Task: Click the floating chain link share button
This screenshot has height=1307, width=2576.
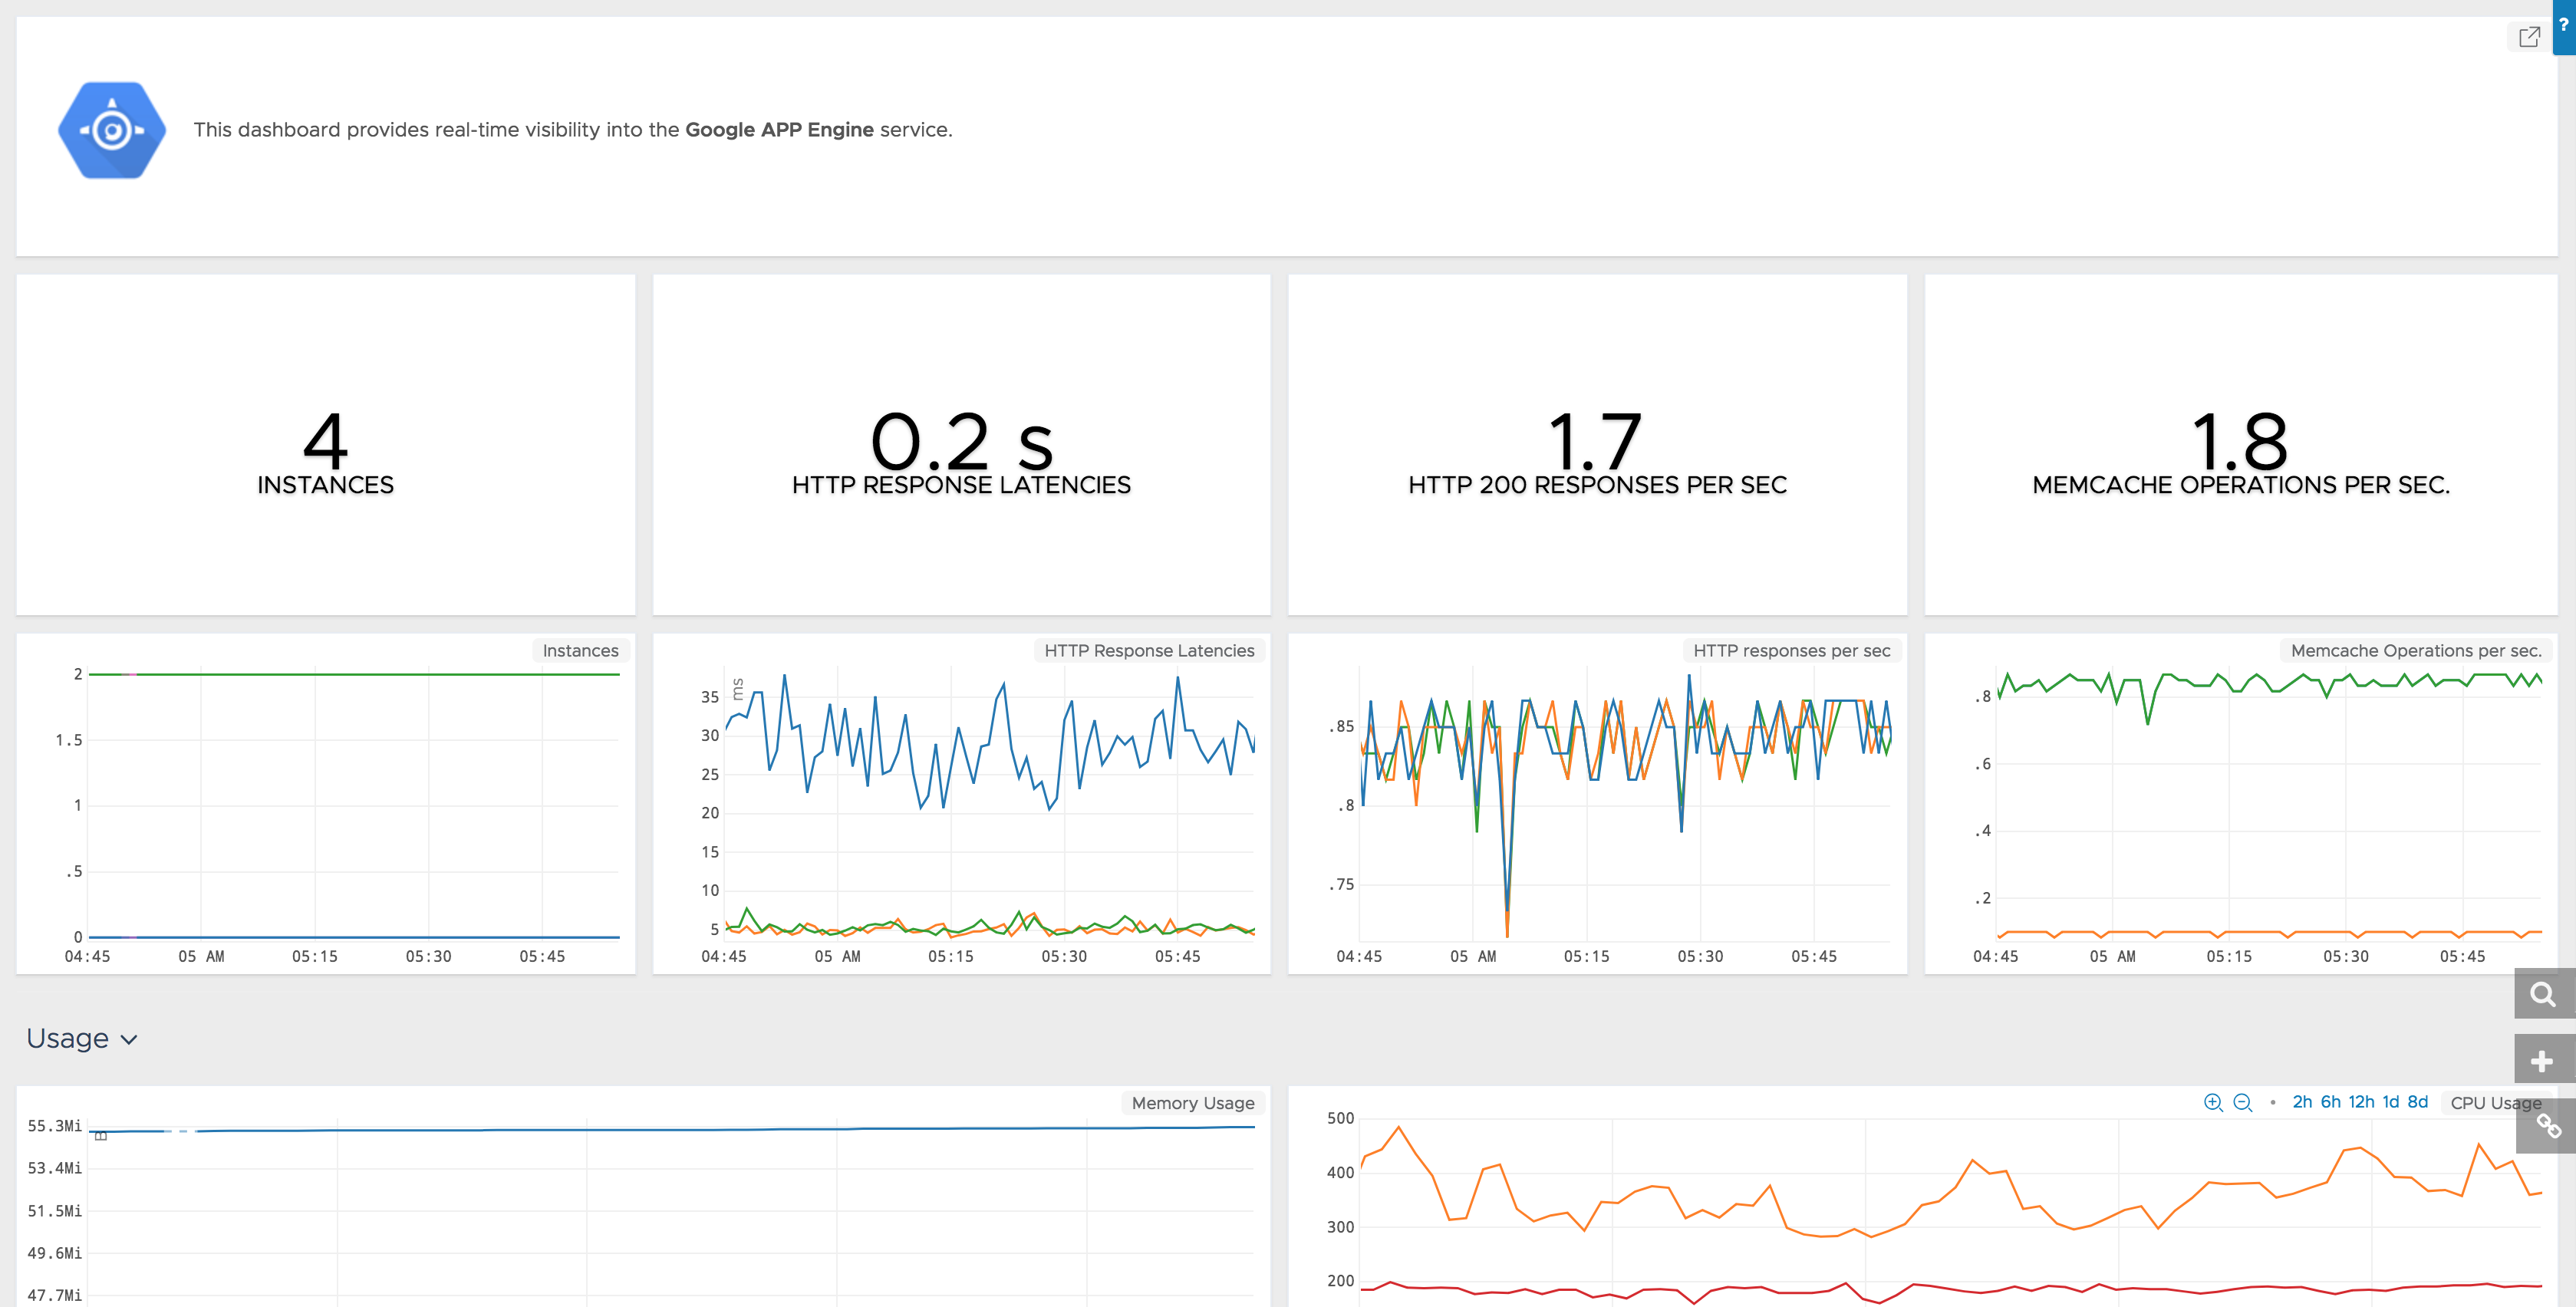Action: click(x=2548, y=1127)
